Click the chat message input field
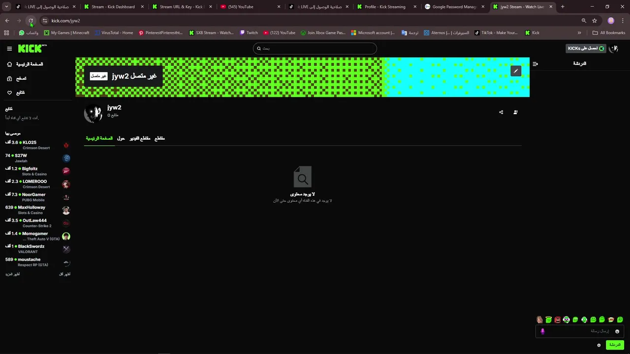Image resolution: width=630 pixels, height=354 pixels. [x=579, y=331]
